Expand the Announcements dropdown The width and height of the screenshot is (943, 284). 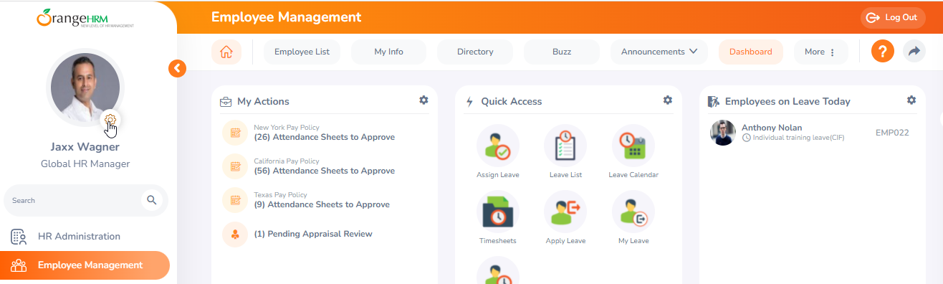pyautogui.click(x=659, y=52)
